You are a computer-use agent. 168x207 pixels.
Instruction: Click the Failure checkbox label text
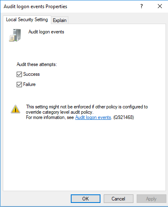coord(29,84)
